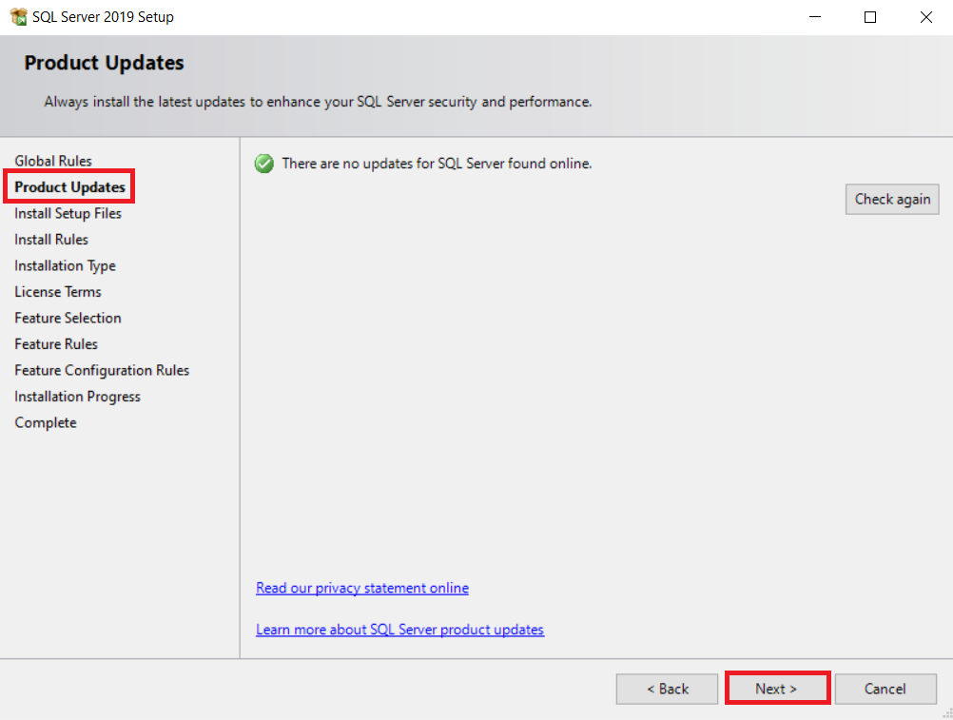Select Feature Configuration Rules step
The height and width of the screenshot is (720, 953).
[102, 370]
